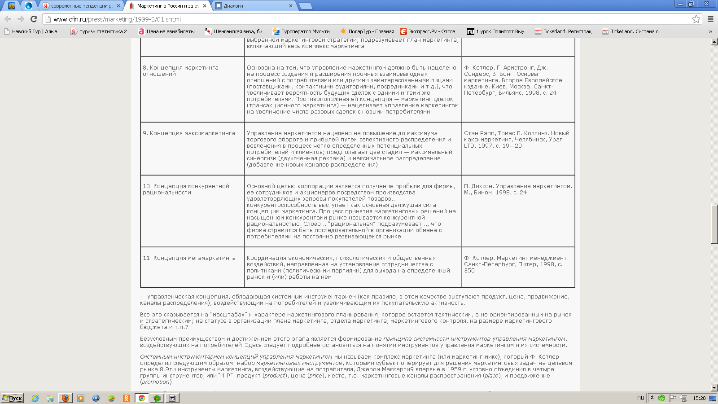This screenshot has height=404, width=718.
Task: Click the paragraph starting 'Безусловным преимуществом'
Action: (354, 342)
